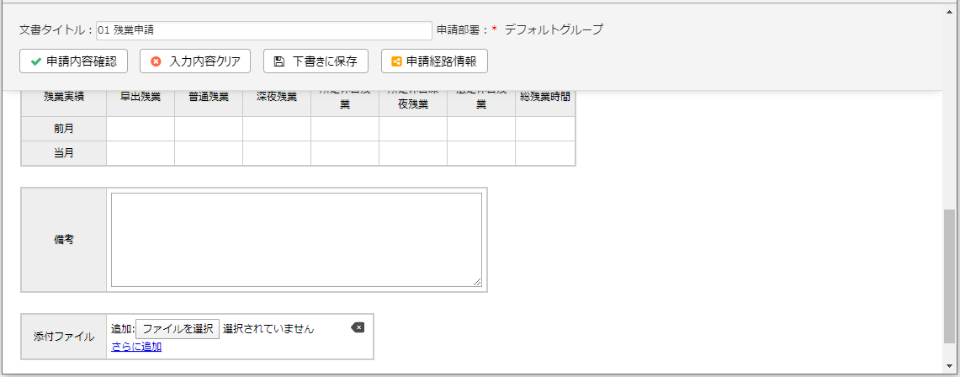960x377 pixels.
Task: Select the 当月 早出残業 cell
Action: 141,153
